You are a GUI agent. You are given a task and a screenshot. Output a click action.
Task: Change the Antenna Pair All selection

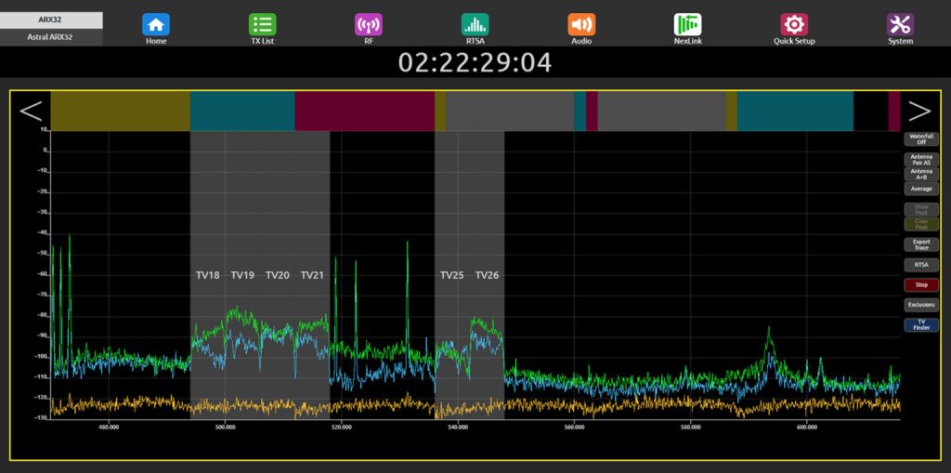[921, 159]
